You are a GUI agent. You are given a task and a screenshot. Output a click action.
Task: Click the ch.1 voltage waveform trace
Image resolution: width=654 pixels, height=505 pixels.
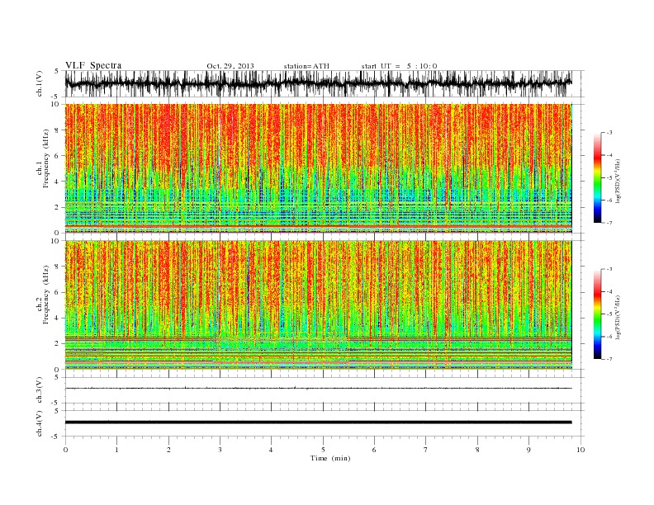[318, 83]
